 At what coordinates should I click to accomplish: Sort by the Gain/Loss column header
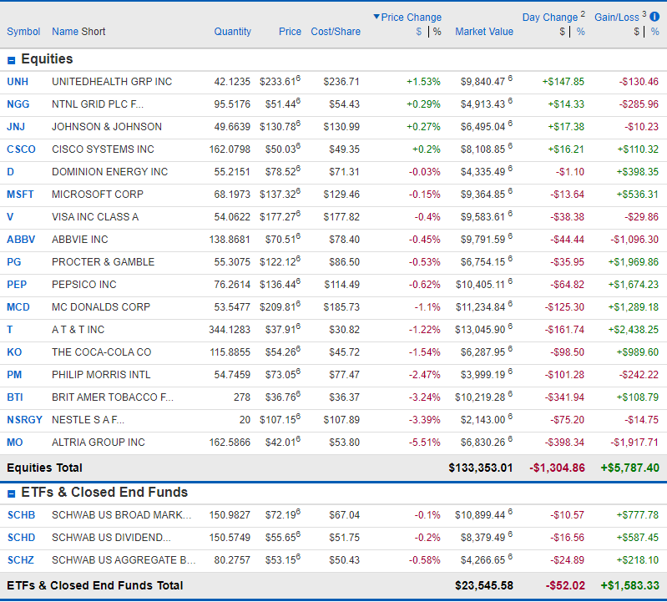click(x=617, y=18)
